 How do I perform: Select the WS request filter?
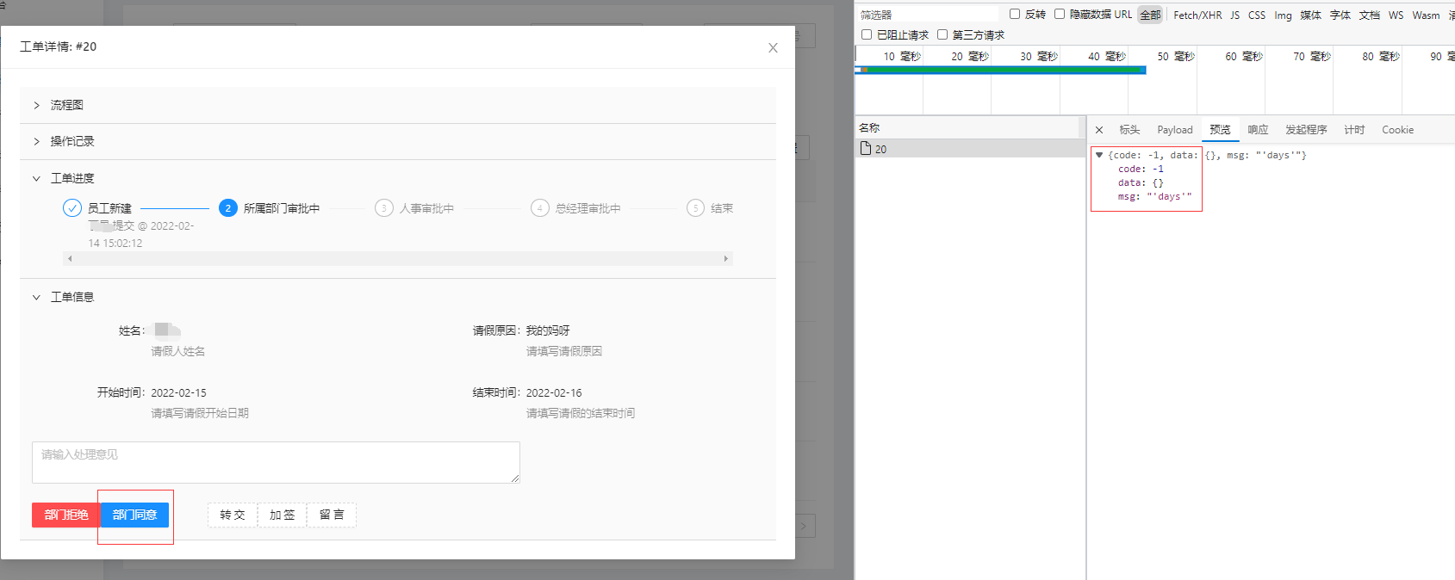[1396, 15]
